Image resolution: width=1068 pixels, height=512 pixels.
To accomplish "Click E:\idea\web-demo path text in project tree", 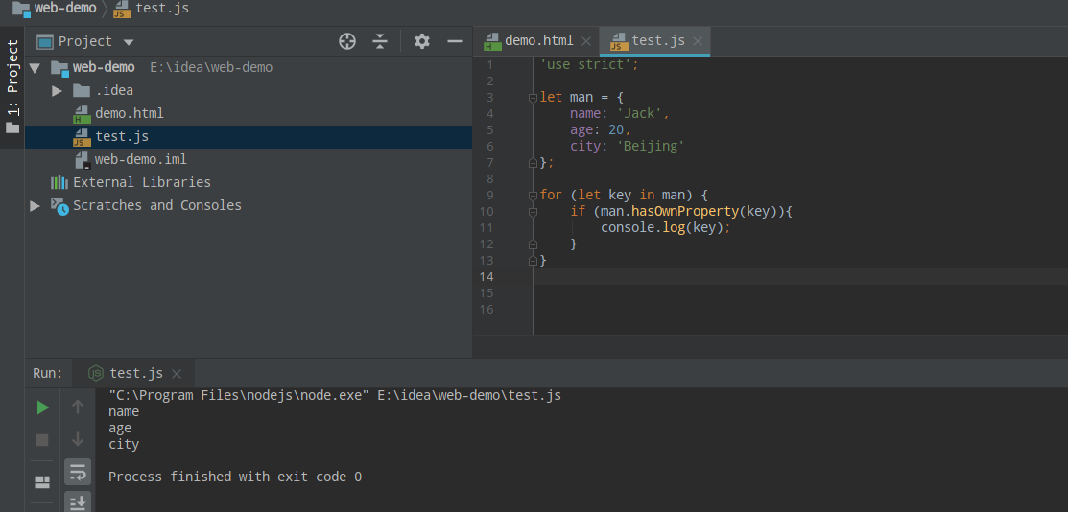I will point(211,67).
